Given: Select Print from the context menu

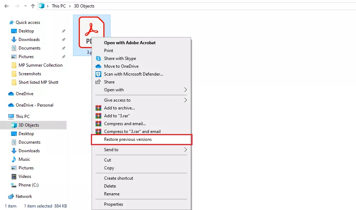Looking at the screenshot, I should (108, 50).
